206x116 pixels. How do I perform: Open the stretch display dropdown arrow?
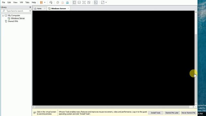(x=106, y=2)
